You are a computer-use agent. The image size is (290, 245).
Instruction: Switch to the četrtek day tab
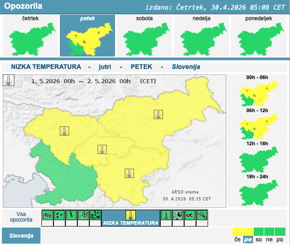pyautogui.click(x=30, y=35)
